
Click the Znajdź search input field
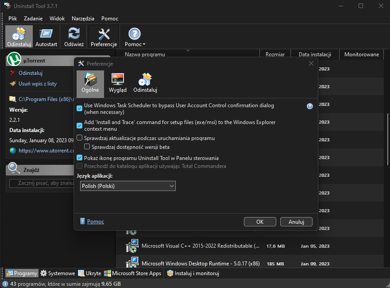pos(42,183)
